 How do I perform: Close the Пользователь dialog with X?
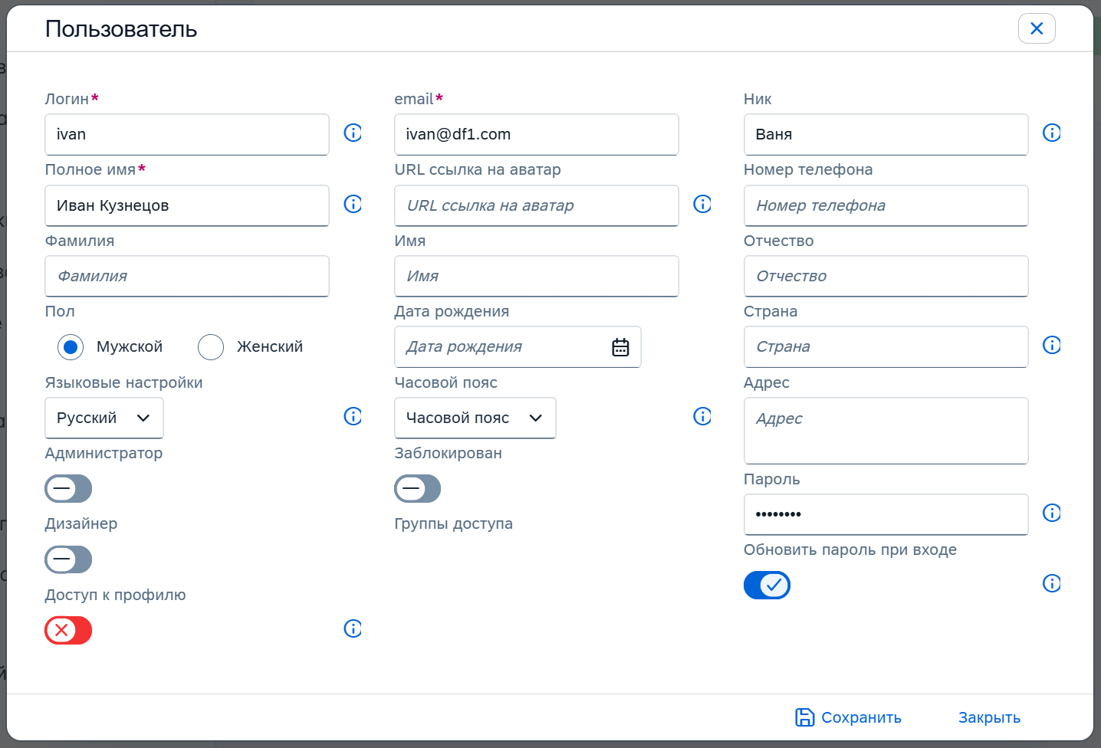(1037, 28)
